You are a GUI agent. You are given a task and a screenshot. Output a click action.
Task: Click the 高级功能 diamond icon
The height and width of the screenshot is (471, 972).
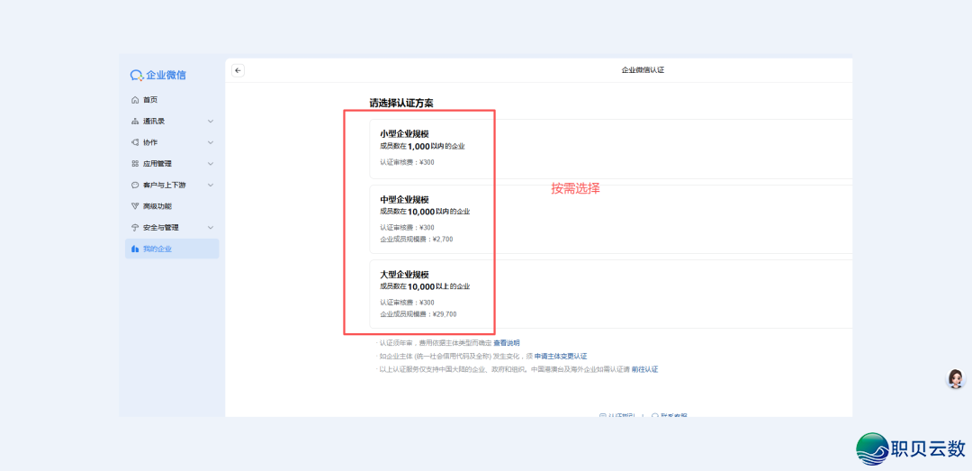(135, 206)
